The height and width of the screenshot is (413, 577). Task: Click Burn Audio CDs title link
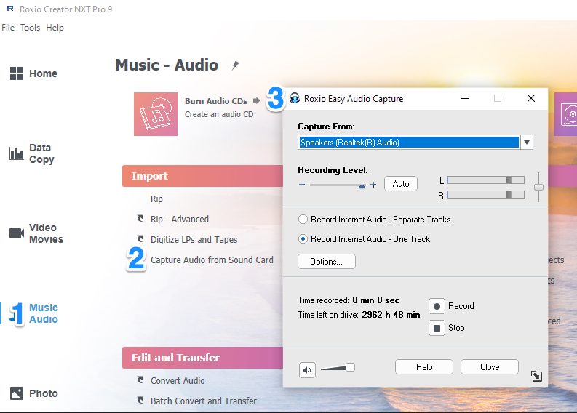[216, 101]
